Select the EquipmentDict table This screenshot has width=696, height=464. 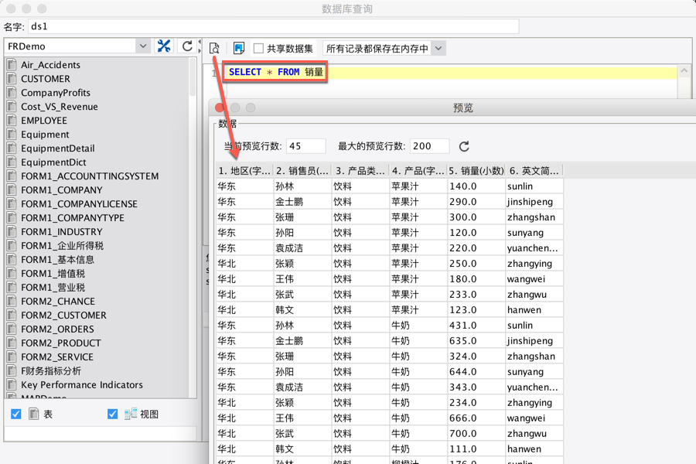point(53,162)
